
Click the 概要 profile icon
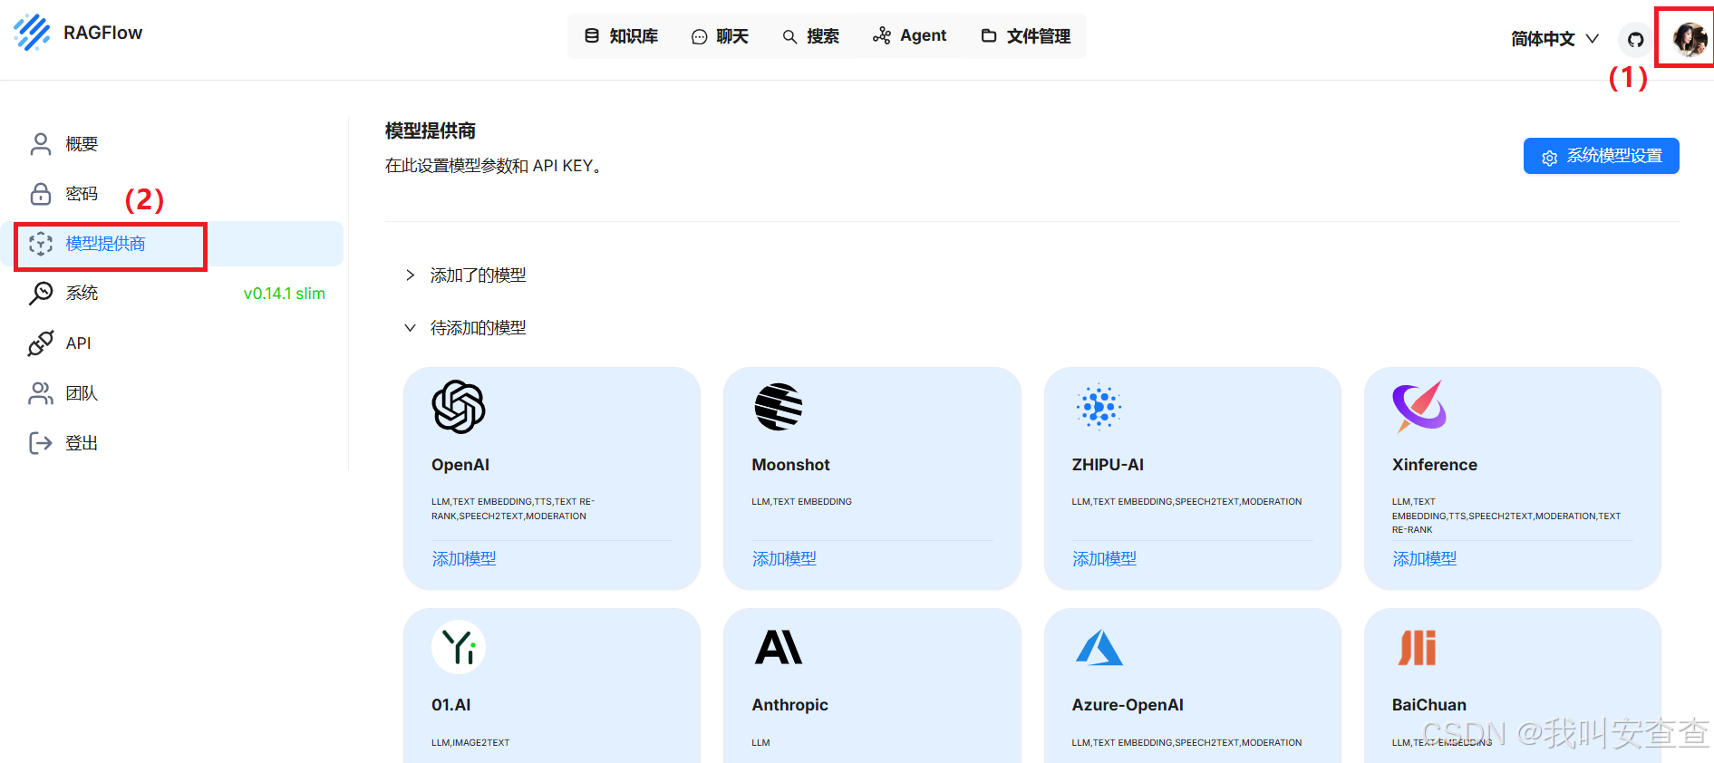point(41,144)
